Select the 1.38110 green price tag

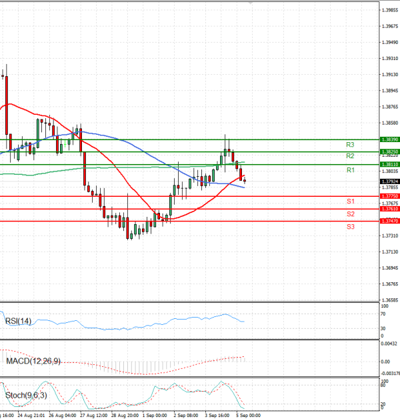pos(389,164)
